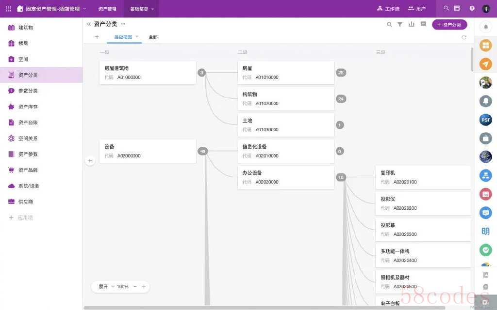The width and height of the screenshot is (497, 310).
Task: Collapse the sidebar with double chevron icon
Action: tap(89, 24)
